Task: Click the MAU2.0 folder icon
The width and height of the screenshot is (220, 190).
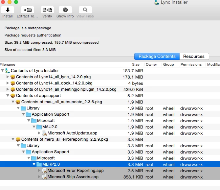Action: [x=39, y=127]
